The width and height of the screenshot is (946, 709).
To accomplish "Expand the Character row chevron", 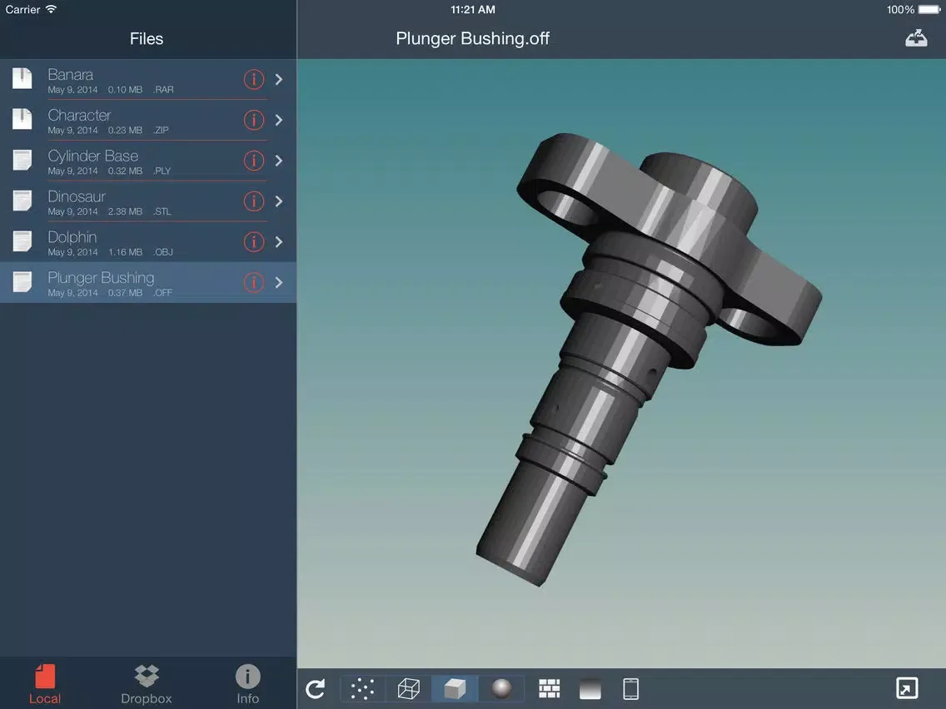I will pyautogui.click(x=279, y=120).
